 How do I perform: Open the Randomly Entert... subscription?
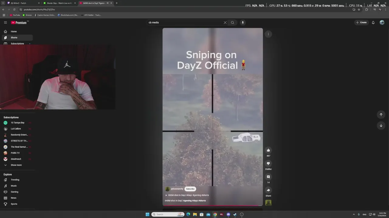click(x=17, y=135)
